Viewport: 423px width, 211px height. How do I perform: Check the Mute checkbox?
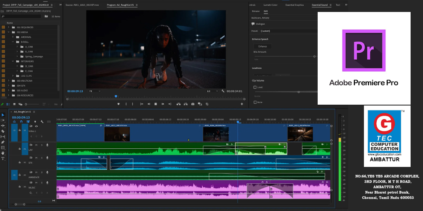255,102
